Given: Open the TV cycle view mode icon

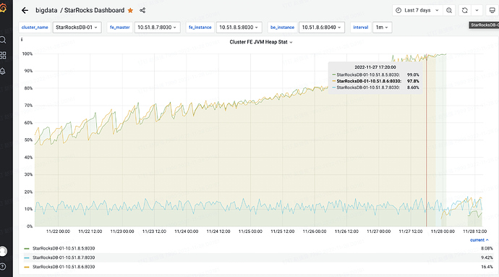Looking at the screenshot, I should pos(492,11).
